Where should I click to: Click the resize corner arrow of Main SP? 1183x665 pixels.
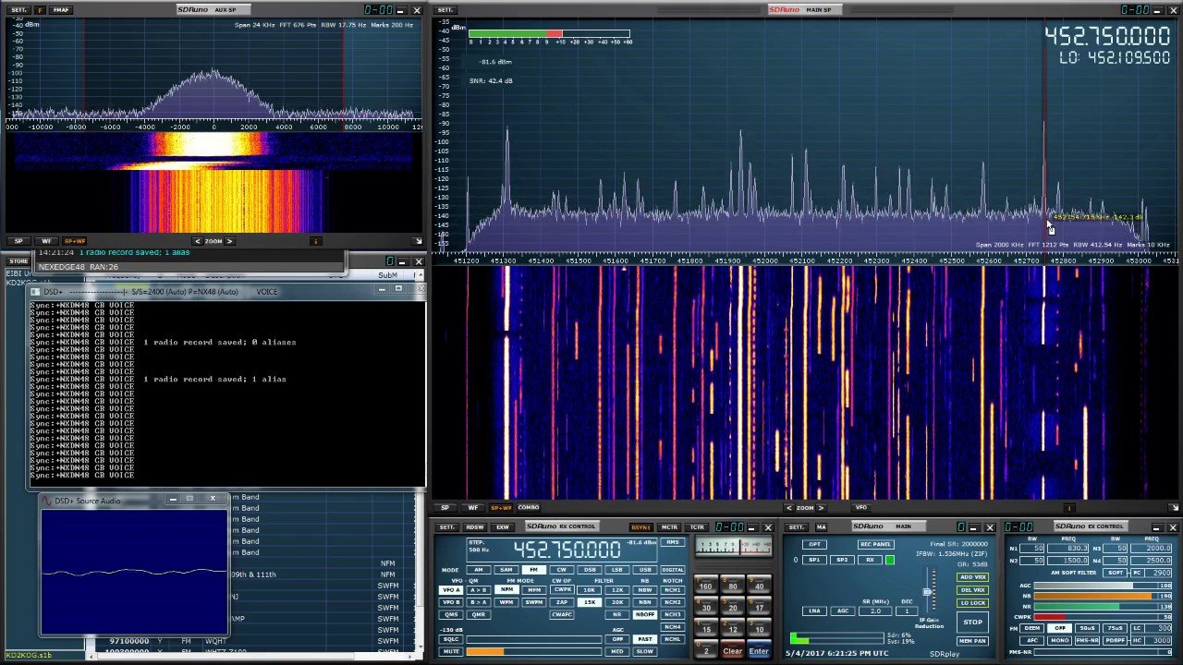pyautogui.click(x=1175, y=507)
